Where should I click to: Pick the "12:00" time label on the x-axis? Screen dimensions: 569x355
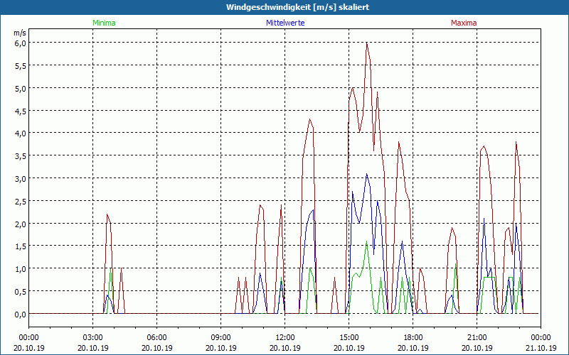(x=284, y=337)
